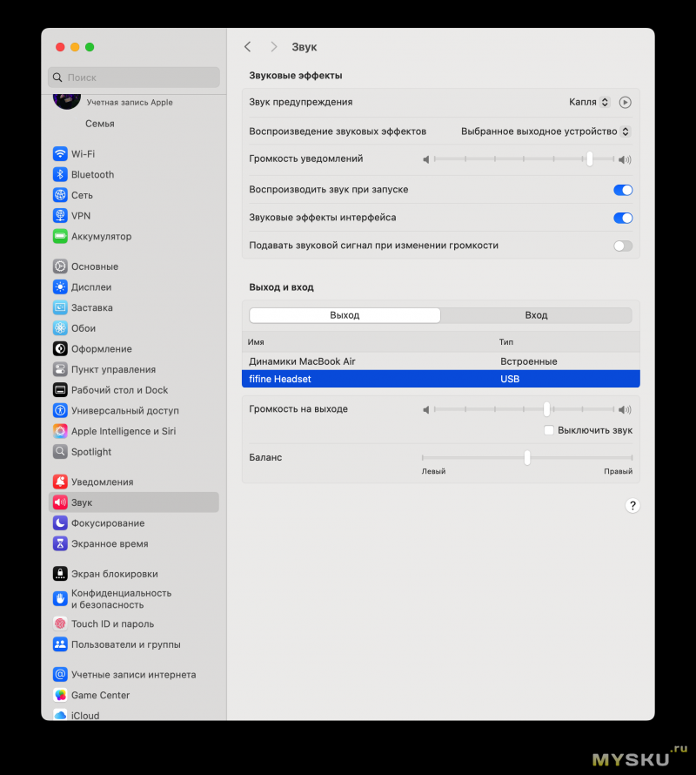This screenshot has height=775, width=696.
Task: Open Семья in the sidebar
Action: pyautogui.click(x=100, y=124)
